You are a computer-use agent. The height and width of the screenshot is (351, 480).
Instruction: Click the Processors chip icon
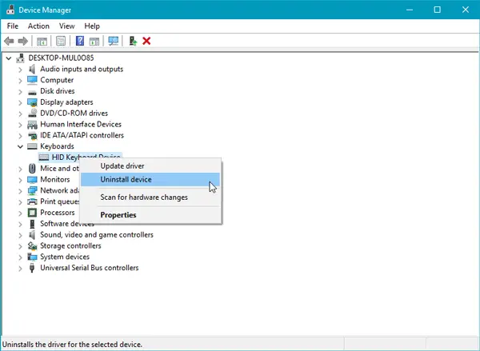pyautogui.click(x=32, y=213)
